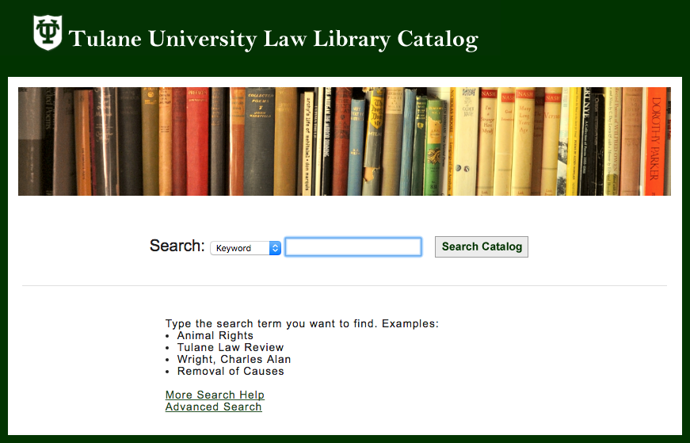Image resolution: width=690 pixels, height=443 pixels.
Task: Select the 'Tulane Law Review' example text
Action: point(231,347)
